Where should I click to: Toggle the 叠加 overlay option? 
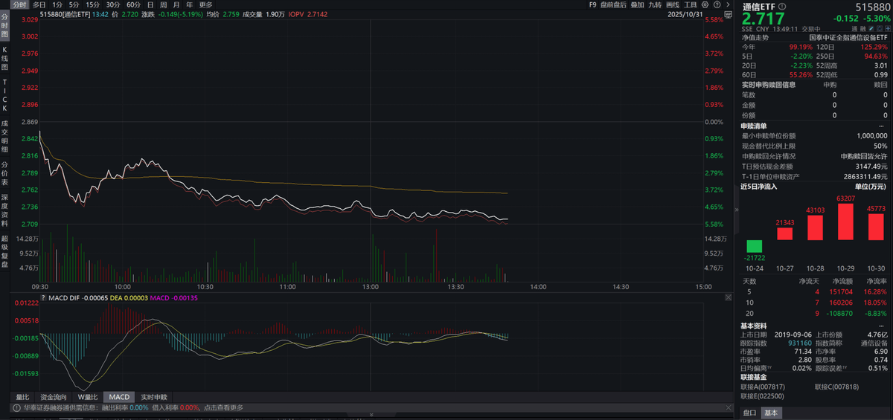[x=637, y=4]
